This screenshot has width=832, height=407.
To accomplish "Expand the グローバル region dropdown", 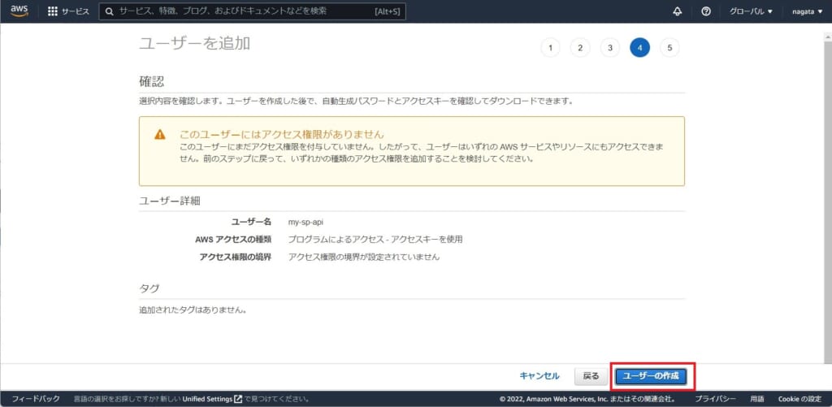I will (751, 11).
